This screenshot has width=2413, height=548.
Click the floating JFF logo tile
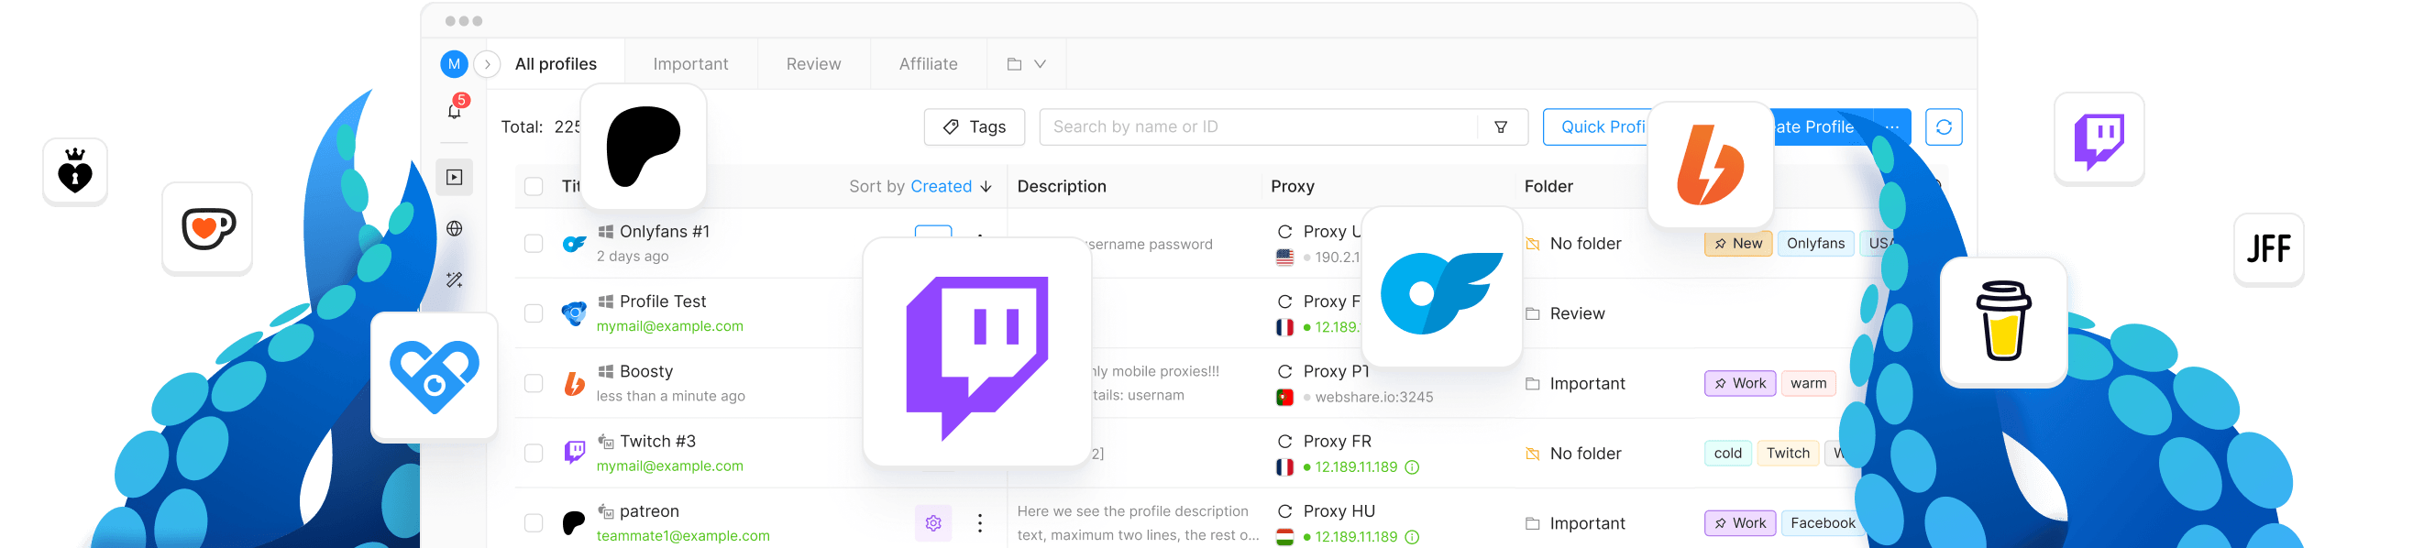[2268, 248]
